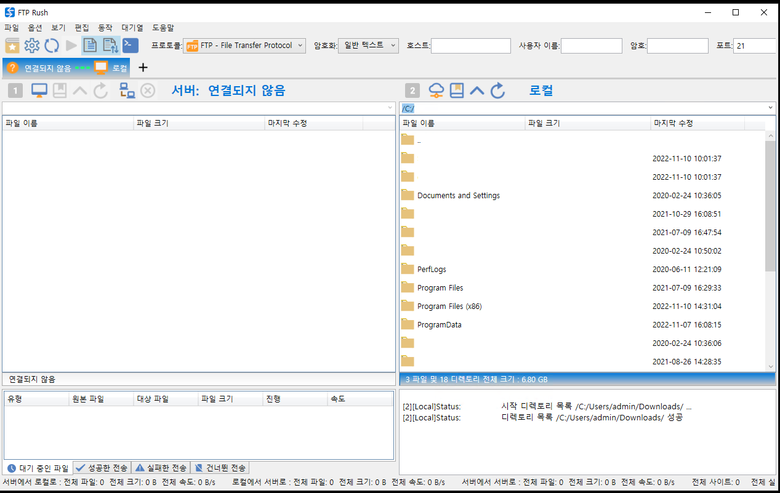
Task: Select Documents and Settings folder
Action: (459, 195)
